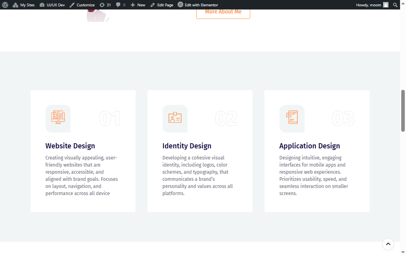Click the Website Design heading
The image size is (406, 256).
pyautogui.click(x=70, y=146)
